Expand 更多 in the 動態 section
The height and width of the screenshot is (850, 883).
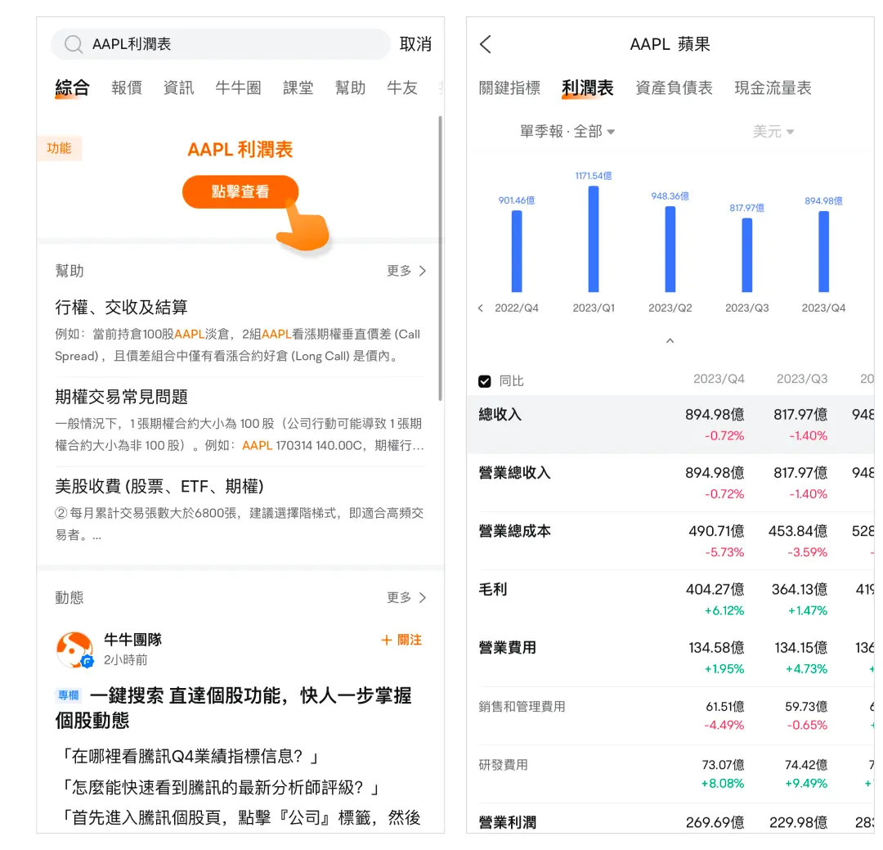[406, 598]
